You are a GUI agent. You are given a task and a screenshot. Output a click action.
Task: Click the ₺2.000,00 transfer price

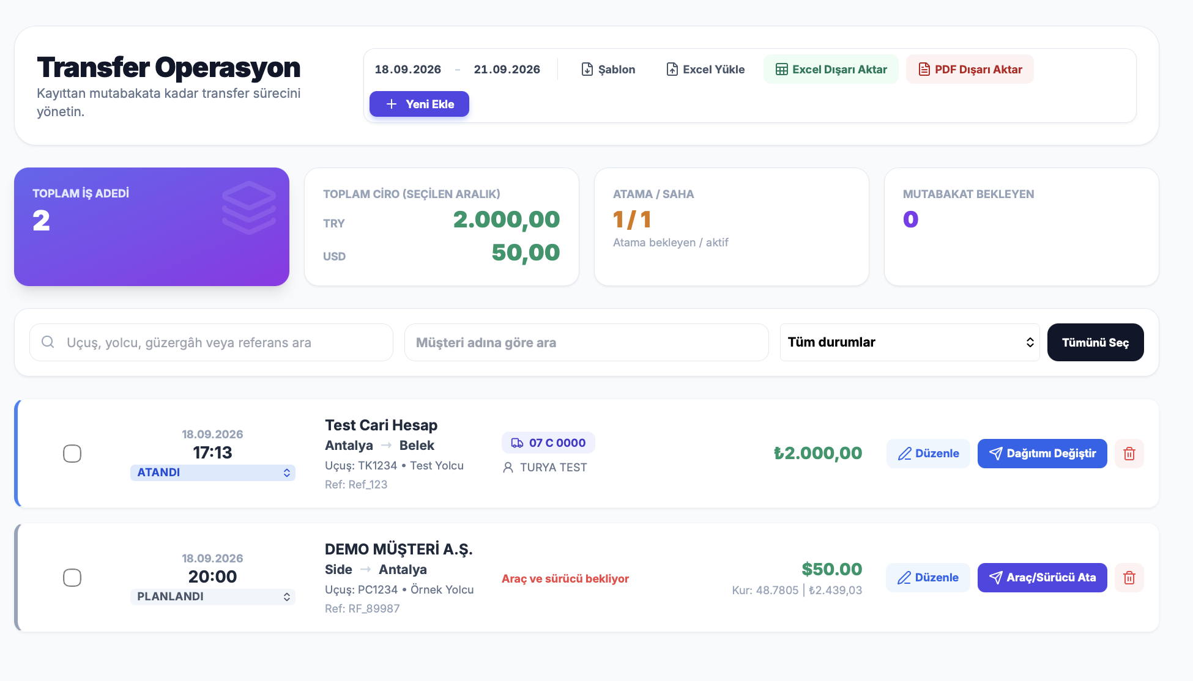pos(818,453)
